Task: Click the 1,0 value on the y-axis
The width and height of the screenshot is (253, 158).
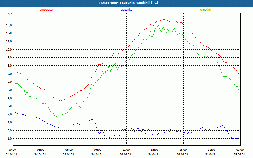Action: [x=9, y=122]
